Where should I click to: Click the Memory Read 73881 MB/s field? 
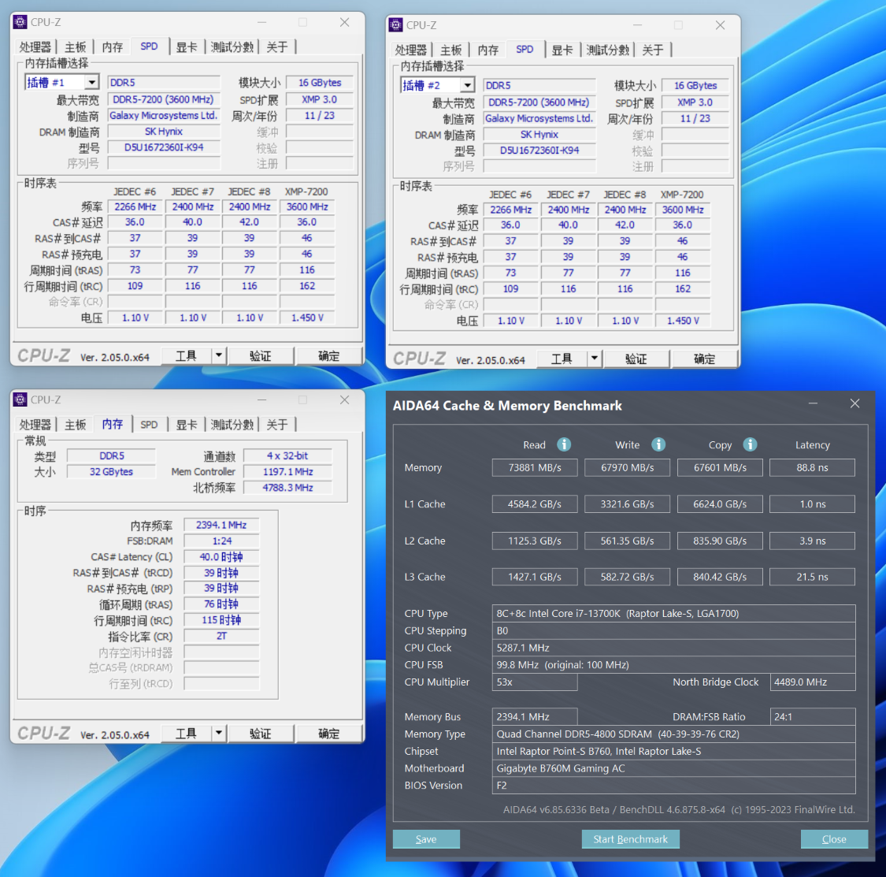[535, 467]
